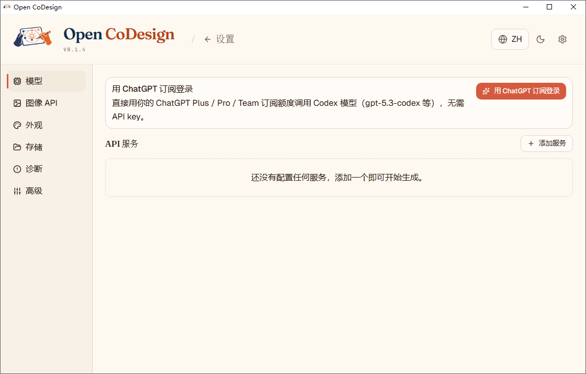Click the plus icon on 添加服务

click(532, 143)
